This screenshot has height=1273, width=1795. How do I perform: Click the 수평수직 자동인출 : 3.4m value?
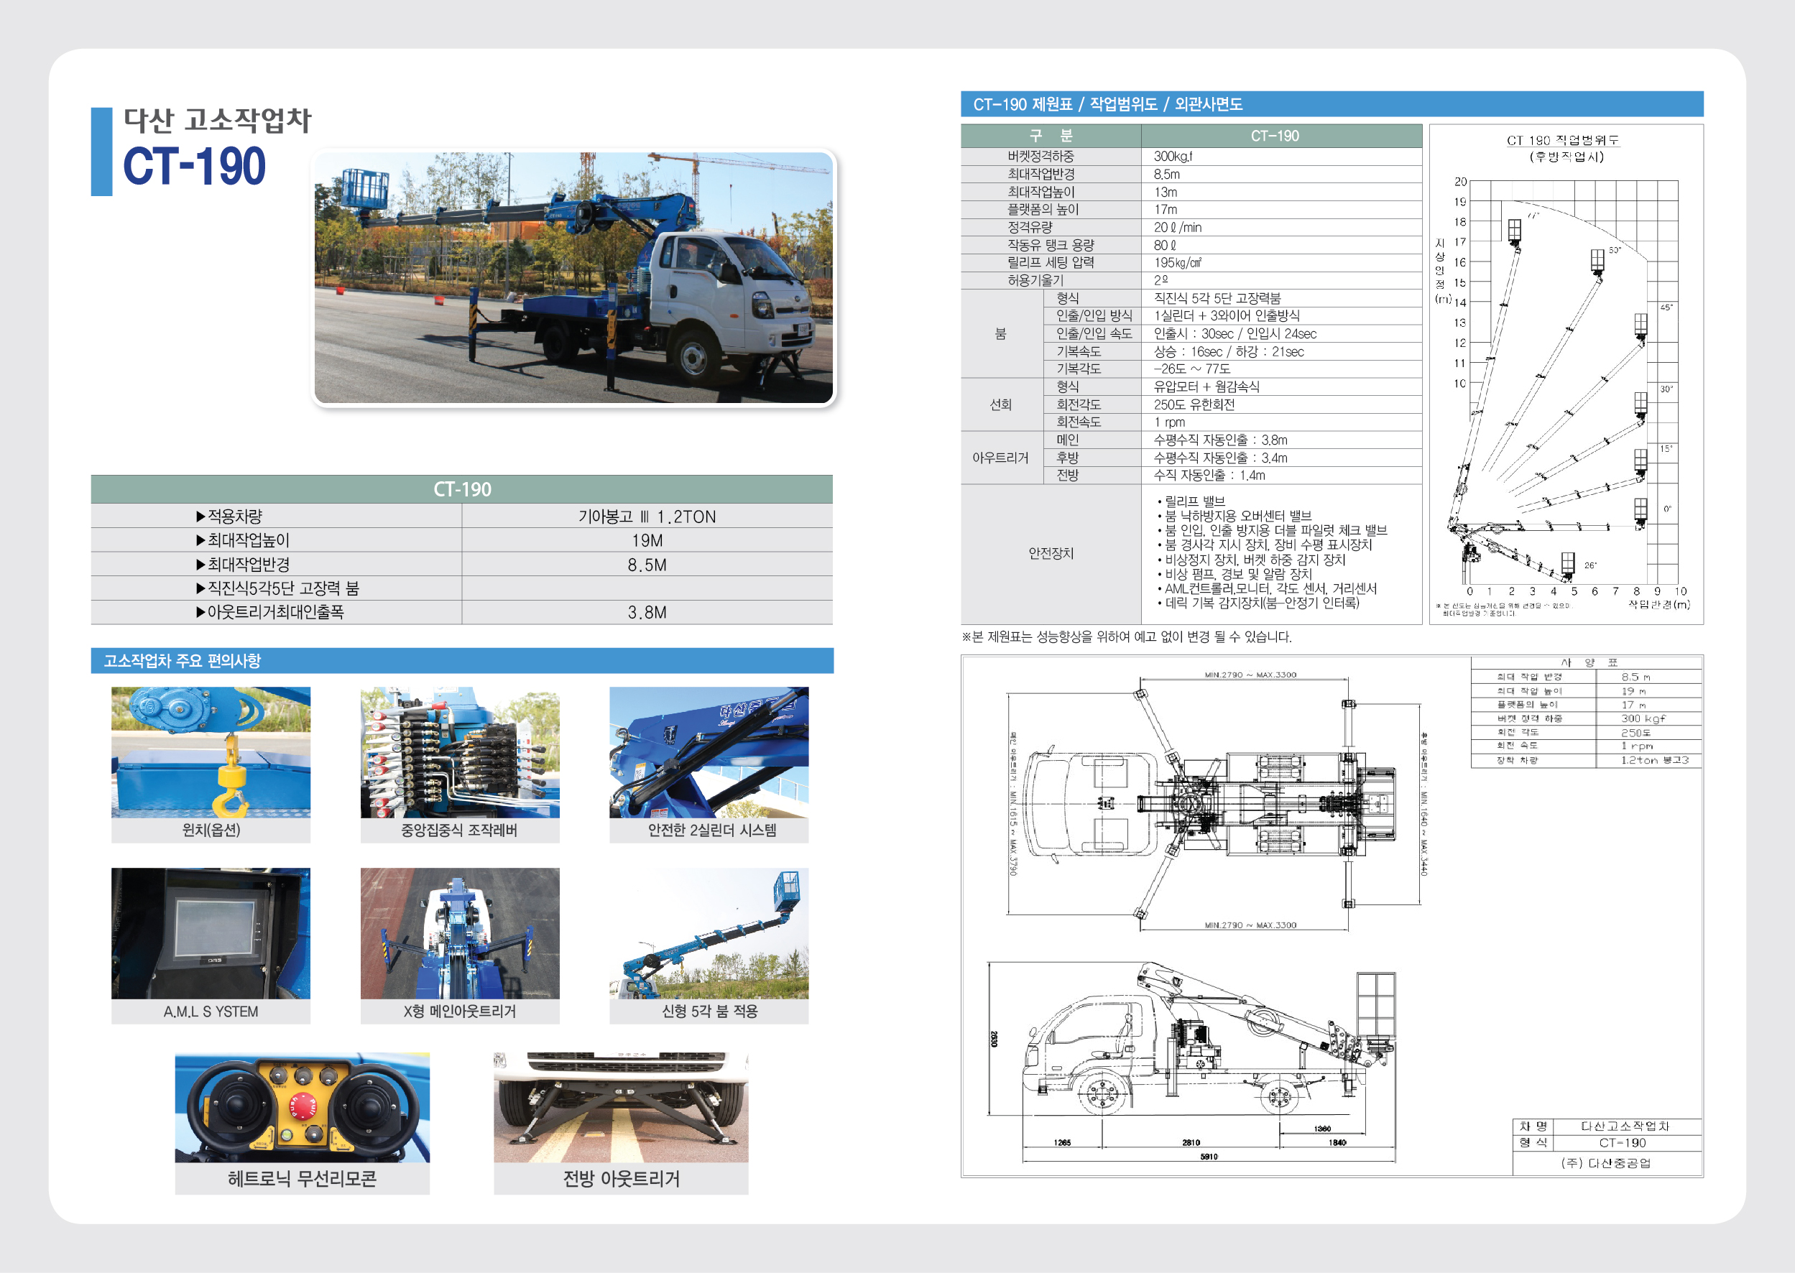point(1219,458)
